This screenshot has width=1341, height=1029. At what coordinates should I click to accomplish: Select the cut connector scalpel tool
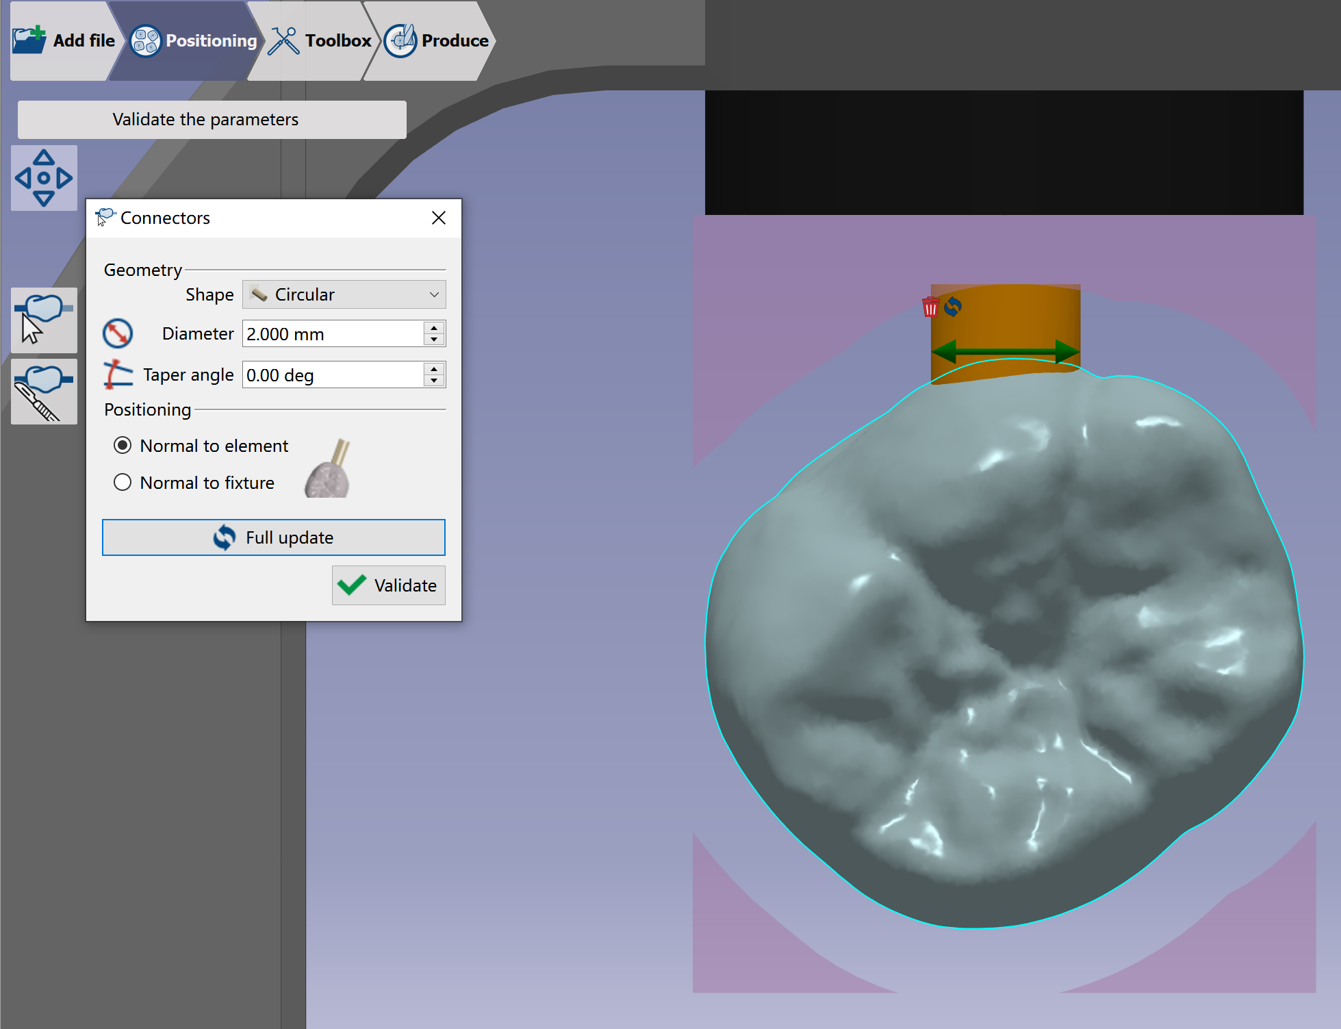44,392
